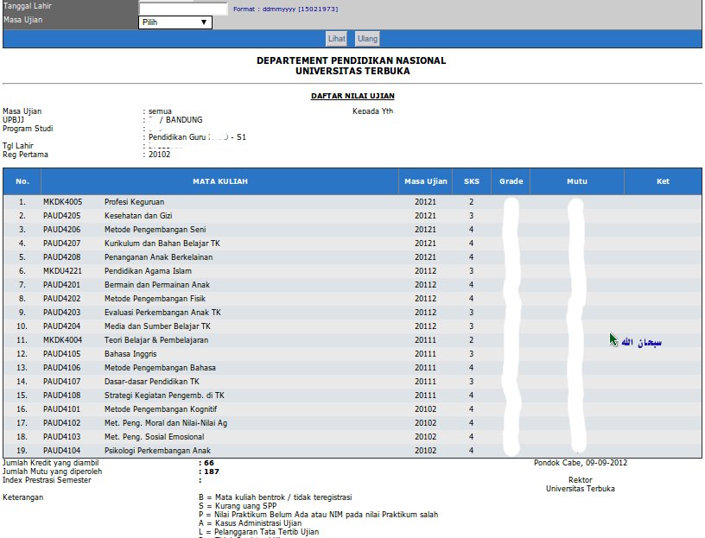Select the date format hint text
This screenshot has height=538, width=705.
tap(285, 9)
